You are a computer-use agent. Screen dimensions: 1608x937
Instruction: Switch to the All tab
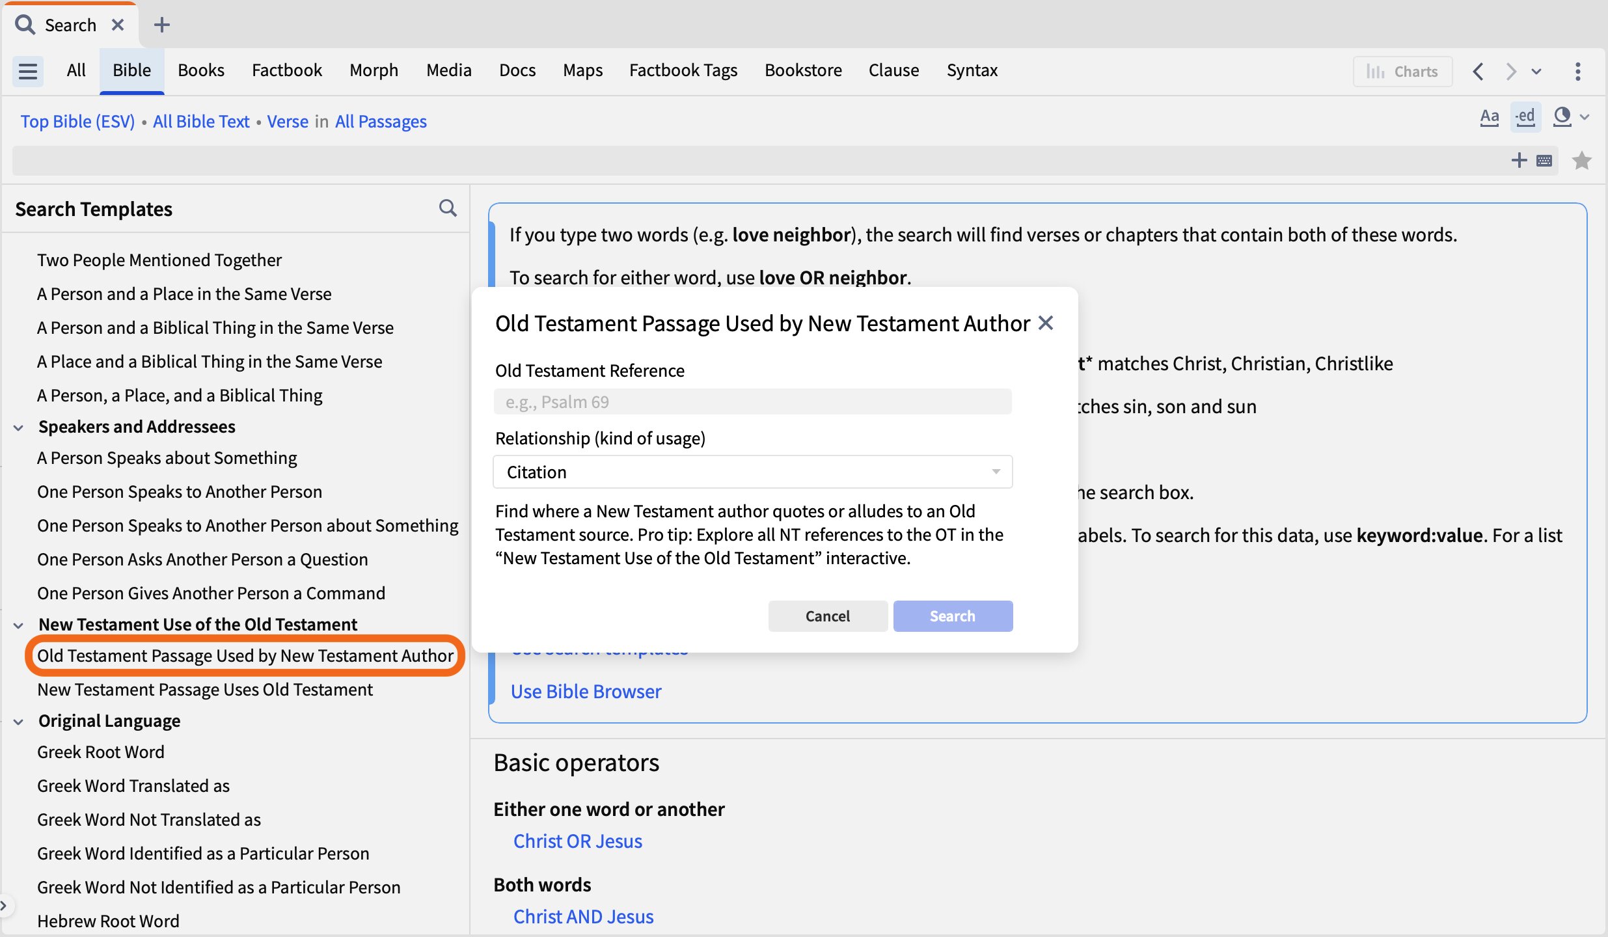tap(76, 70)
